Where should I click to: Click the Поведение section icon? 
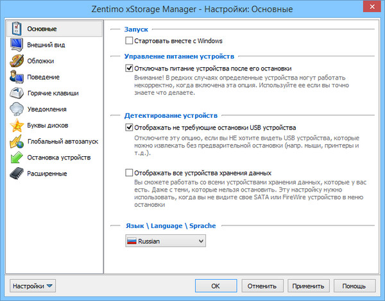(x=17, y=77)
